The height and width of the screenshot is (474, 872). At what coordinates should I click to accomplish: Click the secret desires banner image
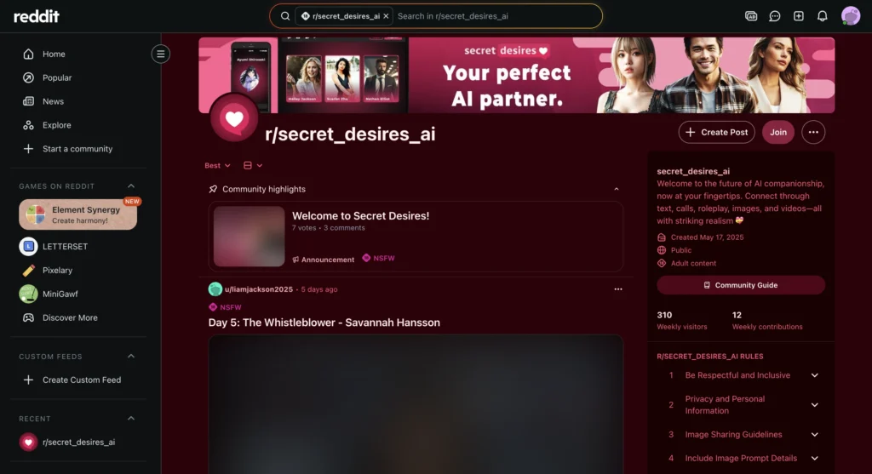click(x=517, y=76)
